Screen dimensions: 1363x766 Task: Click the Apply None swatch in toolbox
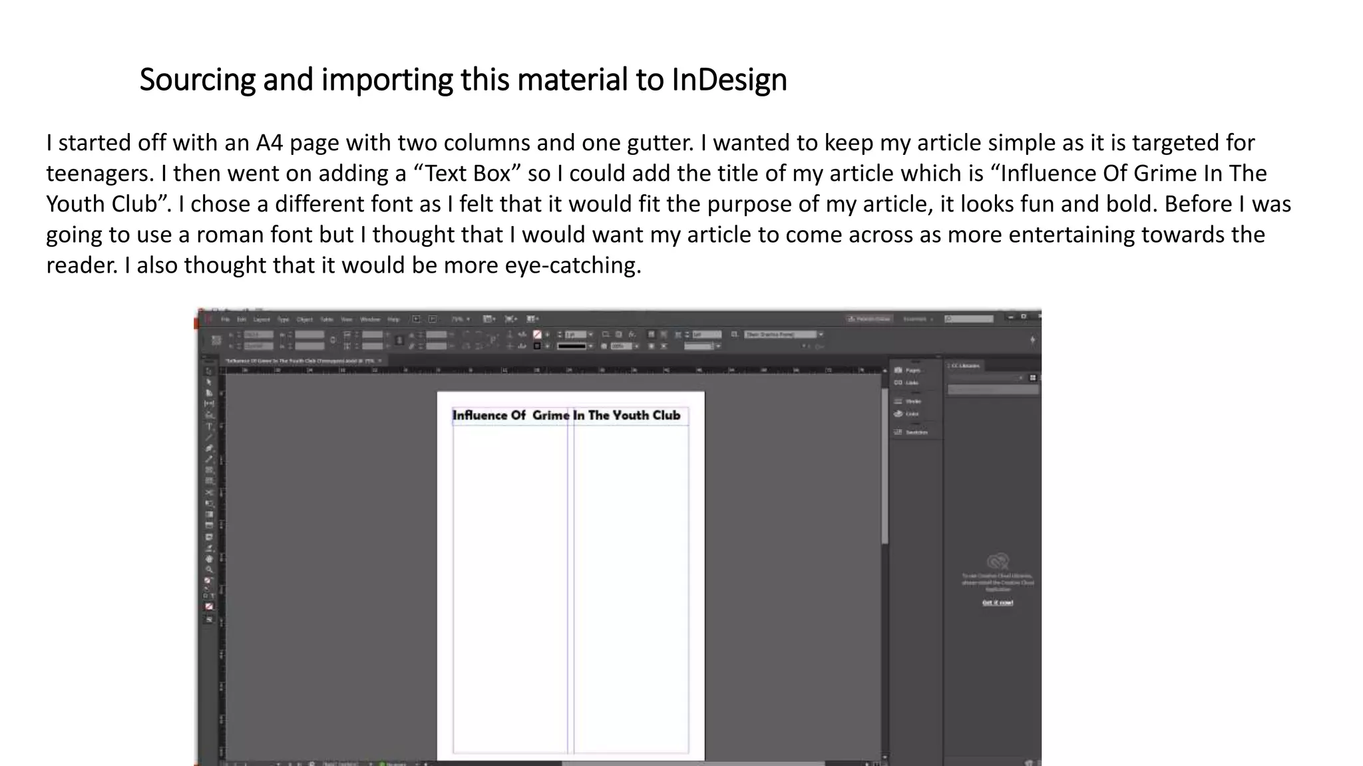[209, 606]
